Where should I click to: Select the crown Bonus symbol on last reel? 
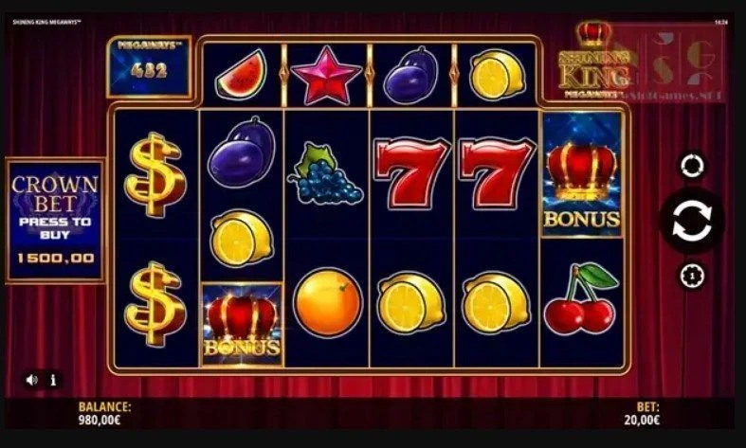pos(582,174)
